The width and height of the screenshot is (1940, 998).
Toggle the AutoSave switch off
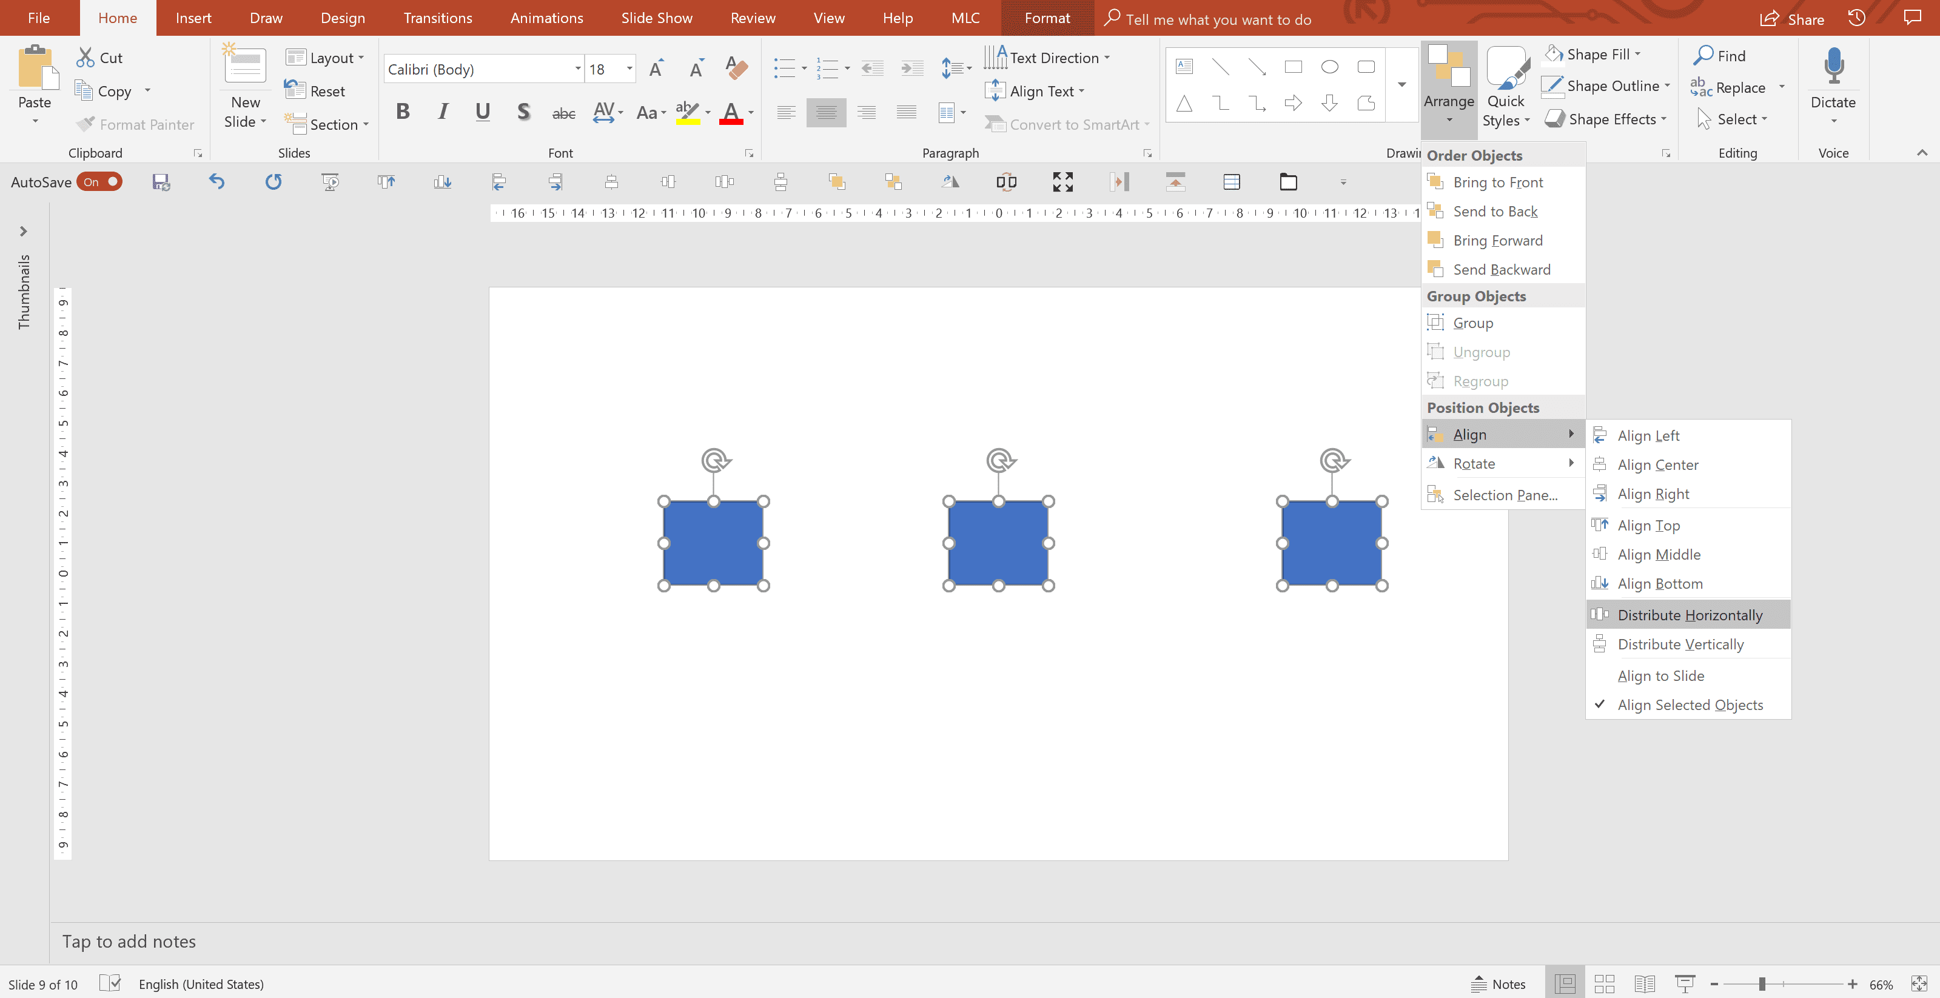100,181
